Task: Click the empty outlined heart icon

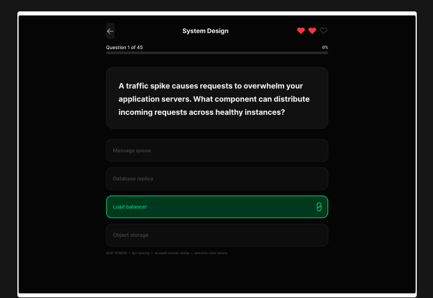Action: click(323, 31)
